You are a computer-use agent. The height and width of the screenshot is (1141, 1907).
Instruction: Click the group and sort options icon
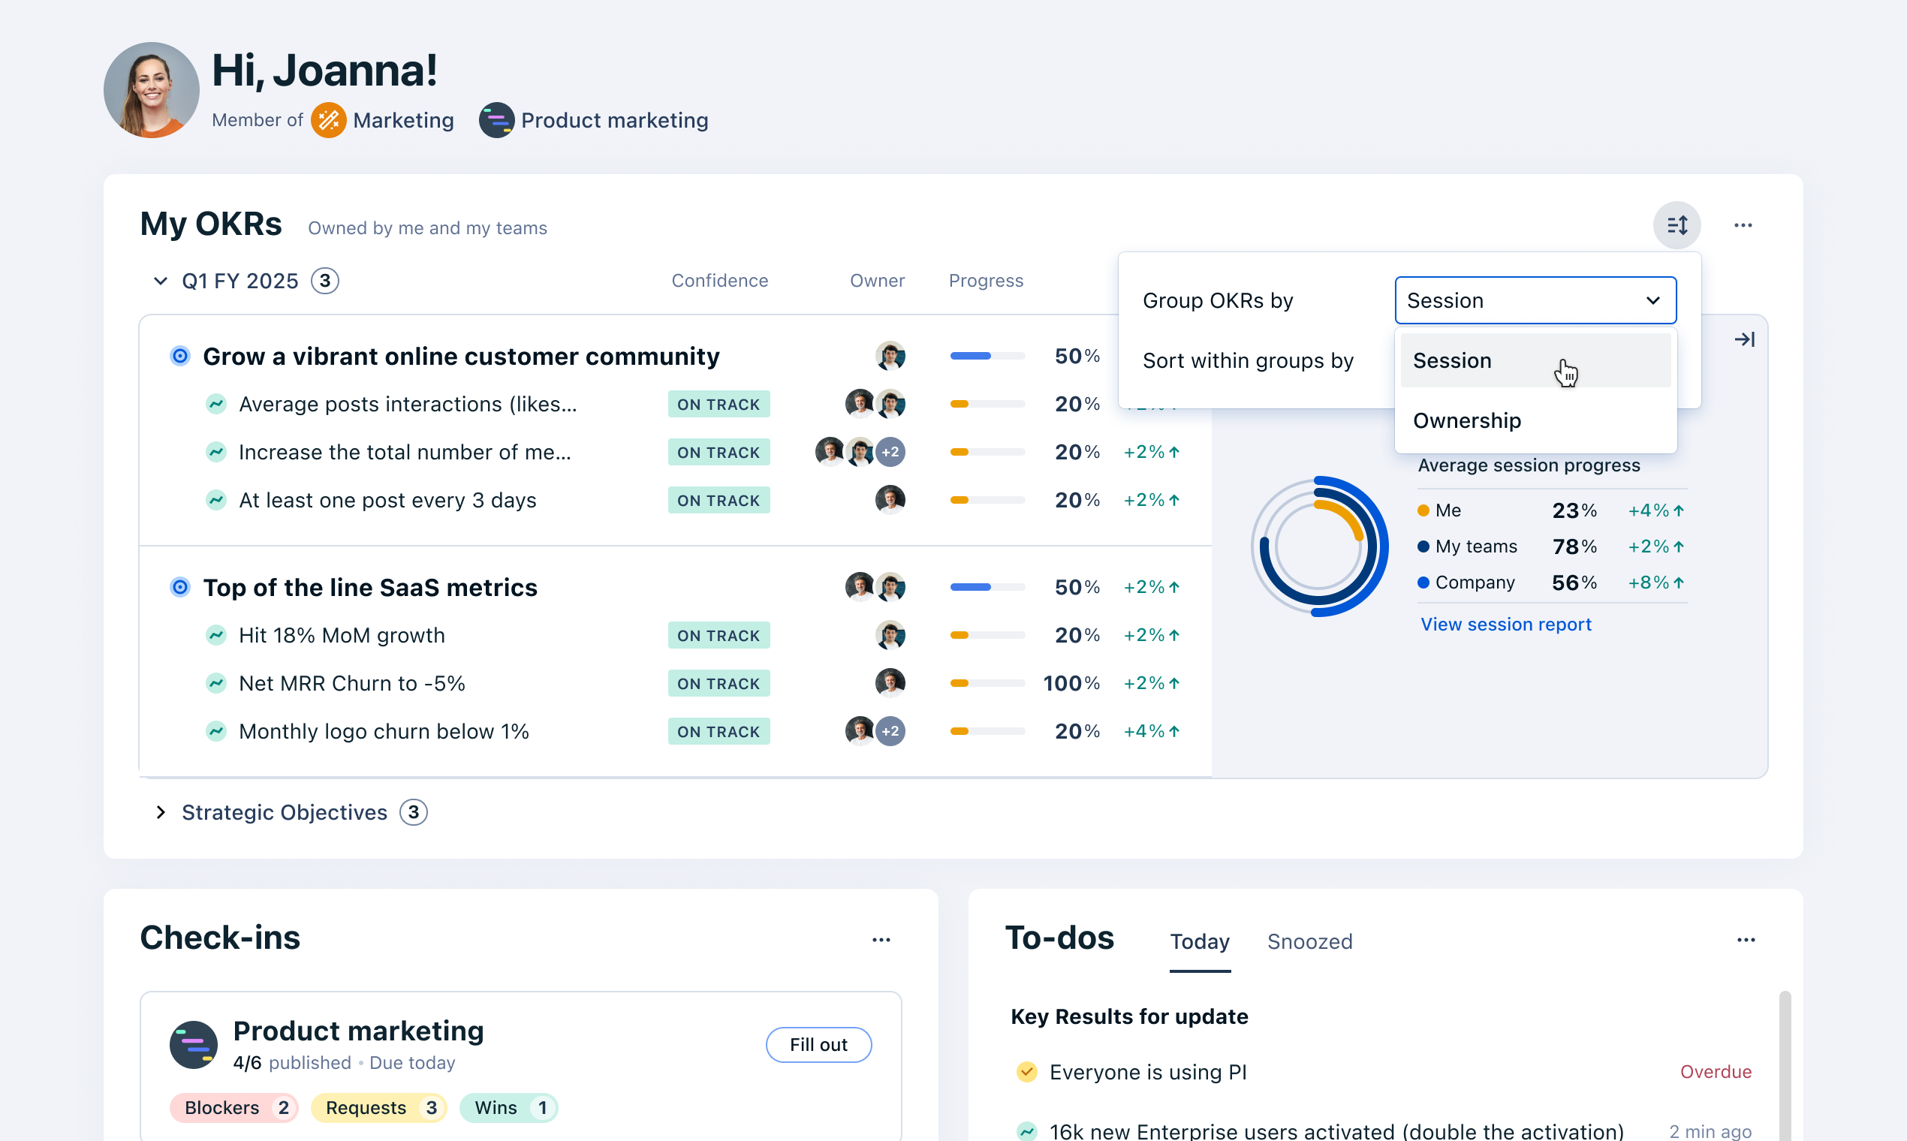point(1677,225)
